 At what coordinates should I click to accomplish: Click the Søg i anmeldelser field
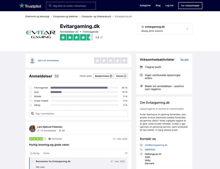pos(78,114)
